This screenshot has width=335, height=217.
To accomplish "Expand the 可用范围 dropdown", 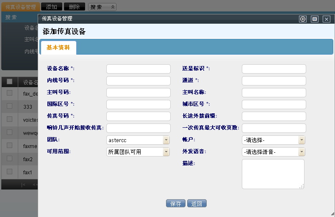I will tap(166, 152).
